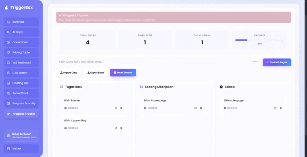Click the Progres bar at 25%

coord(259,40)
